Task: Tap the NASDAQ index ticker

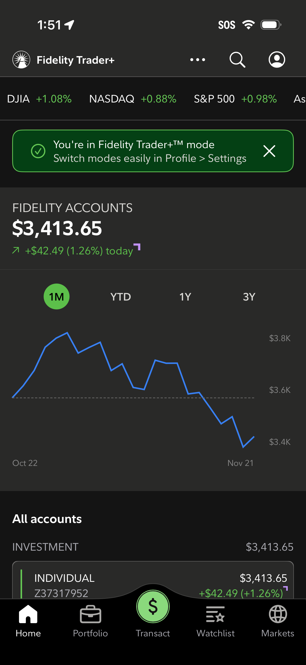Action: 133,99
